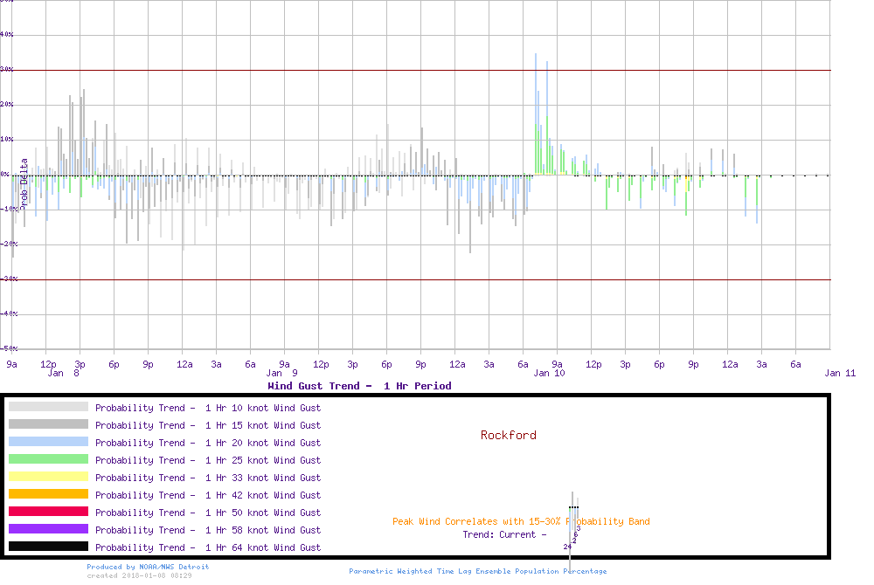Viewport: 874px width, 585px height.
Task: Select the 'Jan 11' date label
Action: 840,373
